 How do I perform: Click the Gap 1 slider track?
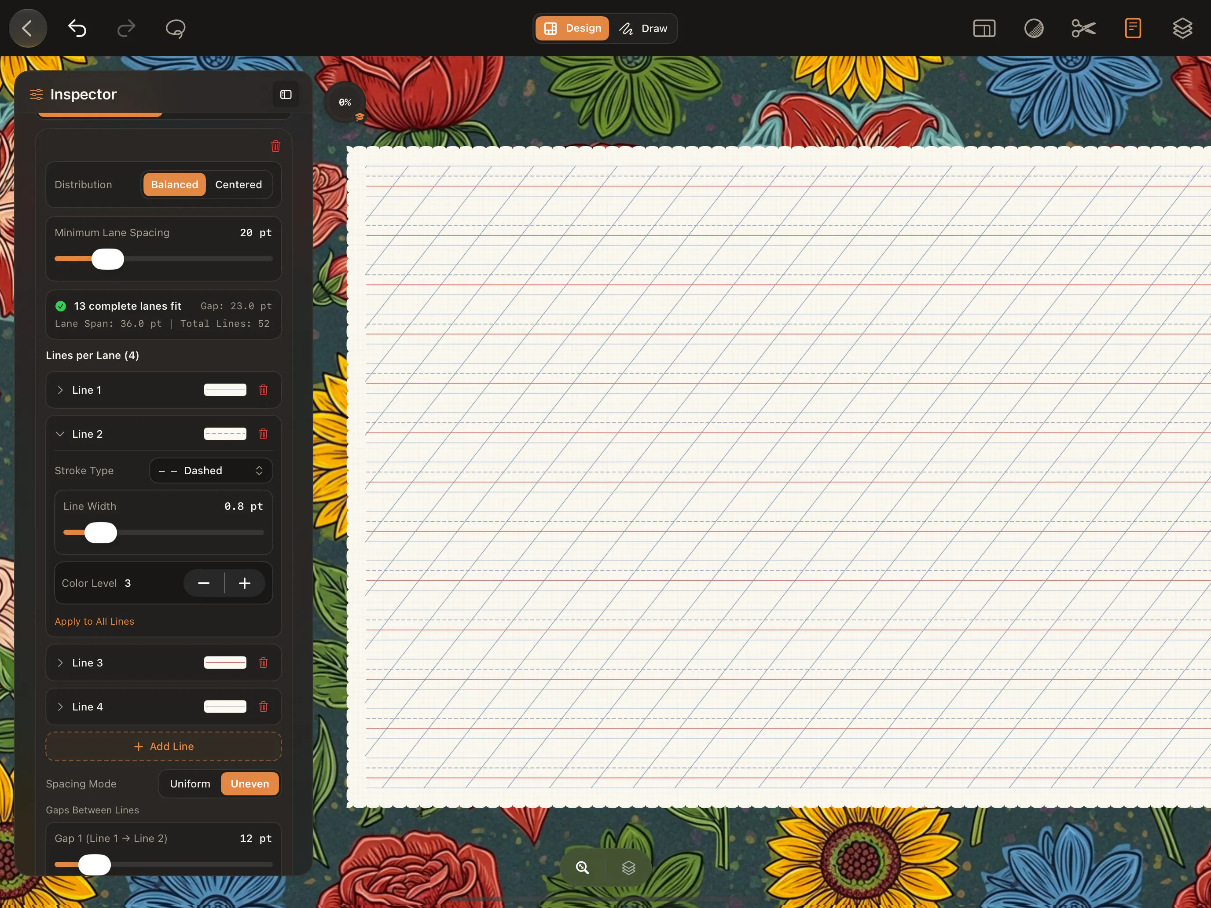pyautogui.click(x=164, y=865)
